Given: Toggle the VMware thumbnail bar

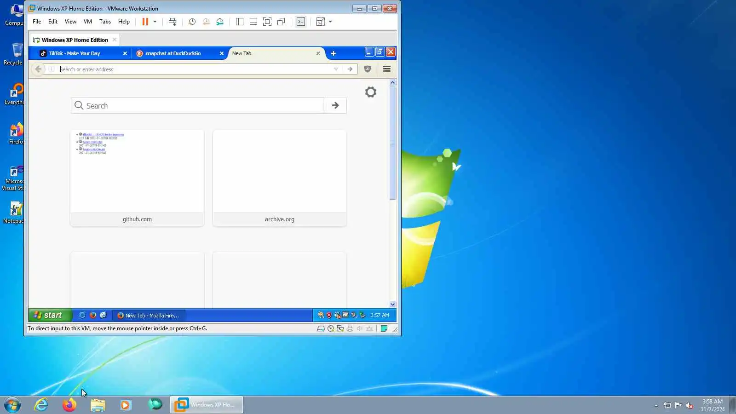Looking at the screenshot, I should click(x=253, y=22).
